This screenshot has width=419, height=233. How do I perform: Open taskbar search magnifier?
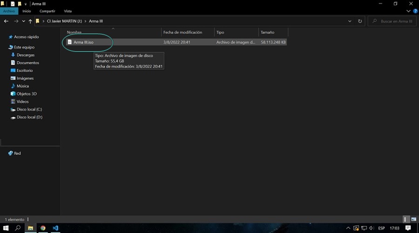point(18,228)
